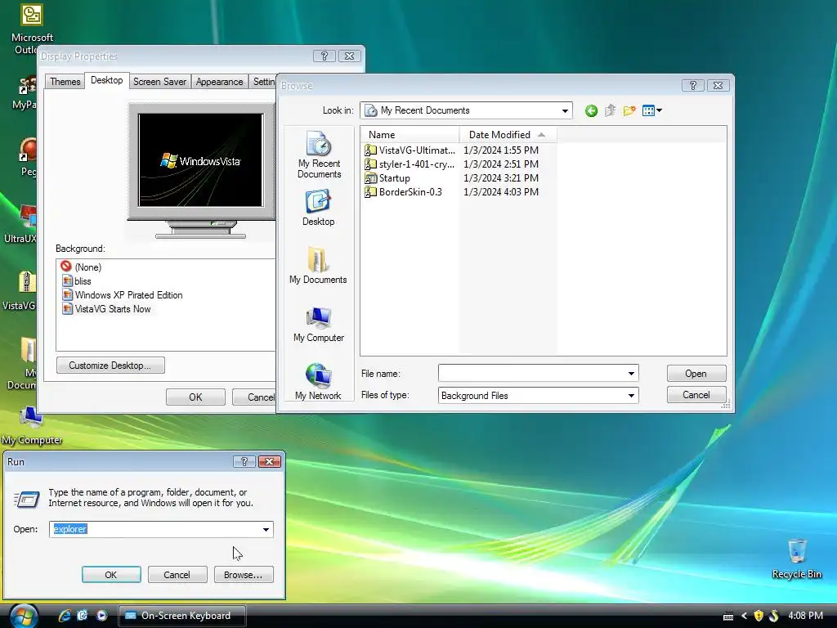Click Cancel in the Run dialog
Viewport: 837px width, 628px height.
[177, 575]
